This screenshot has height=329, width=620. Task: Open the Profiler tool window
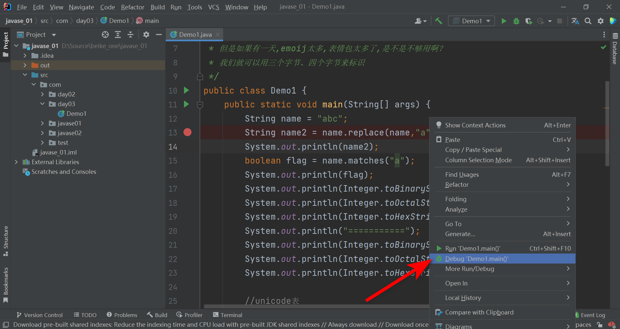190,315
